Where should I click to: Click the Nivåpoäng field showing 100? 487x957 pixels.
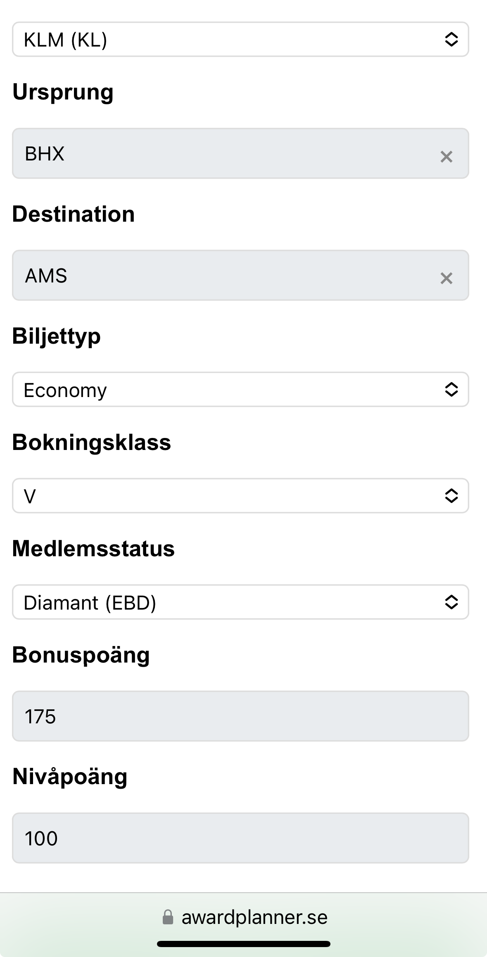click(240, 838)
